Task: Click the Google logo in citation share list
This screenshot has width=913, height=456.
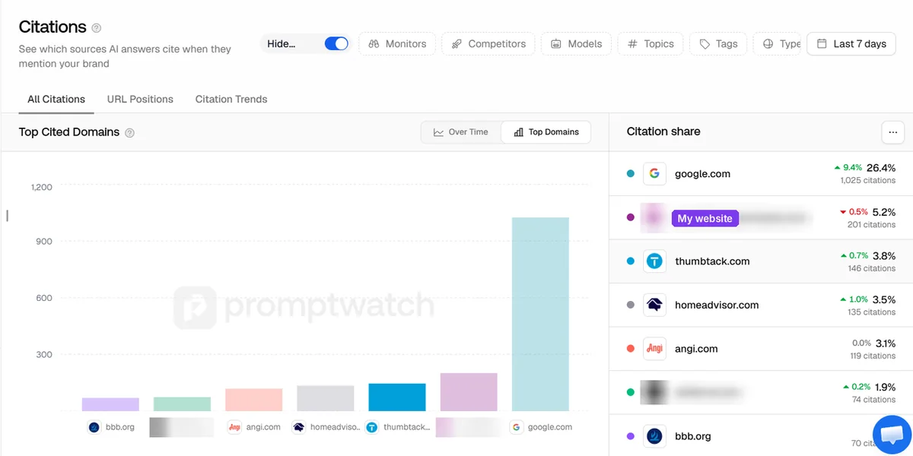Action: pos(654,174)
